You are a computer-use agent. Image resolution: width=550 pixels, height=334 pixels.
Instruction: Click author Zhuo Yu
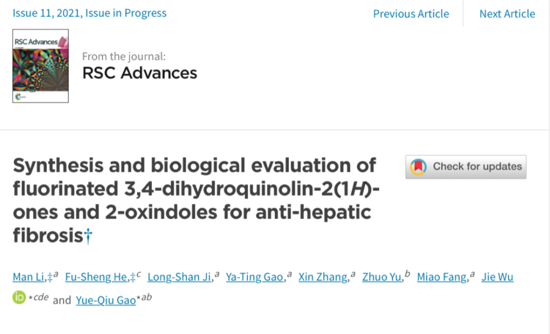[x=382, y=277]
